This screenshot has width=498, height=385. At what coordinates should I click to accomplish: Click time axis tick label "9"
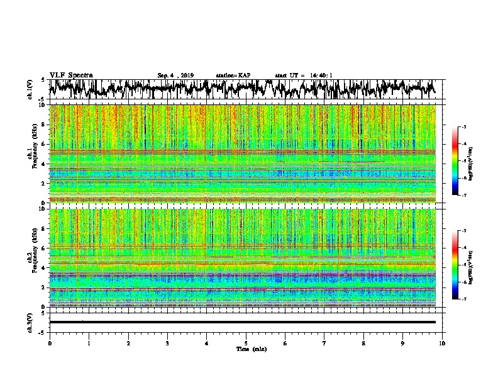(x=402, y=343)
